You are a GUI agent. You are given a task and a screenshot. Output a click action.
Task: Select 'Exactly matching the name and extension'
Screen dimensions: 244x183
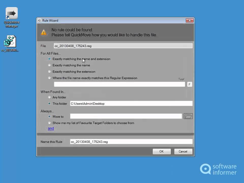click(49, 59)
